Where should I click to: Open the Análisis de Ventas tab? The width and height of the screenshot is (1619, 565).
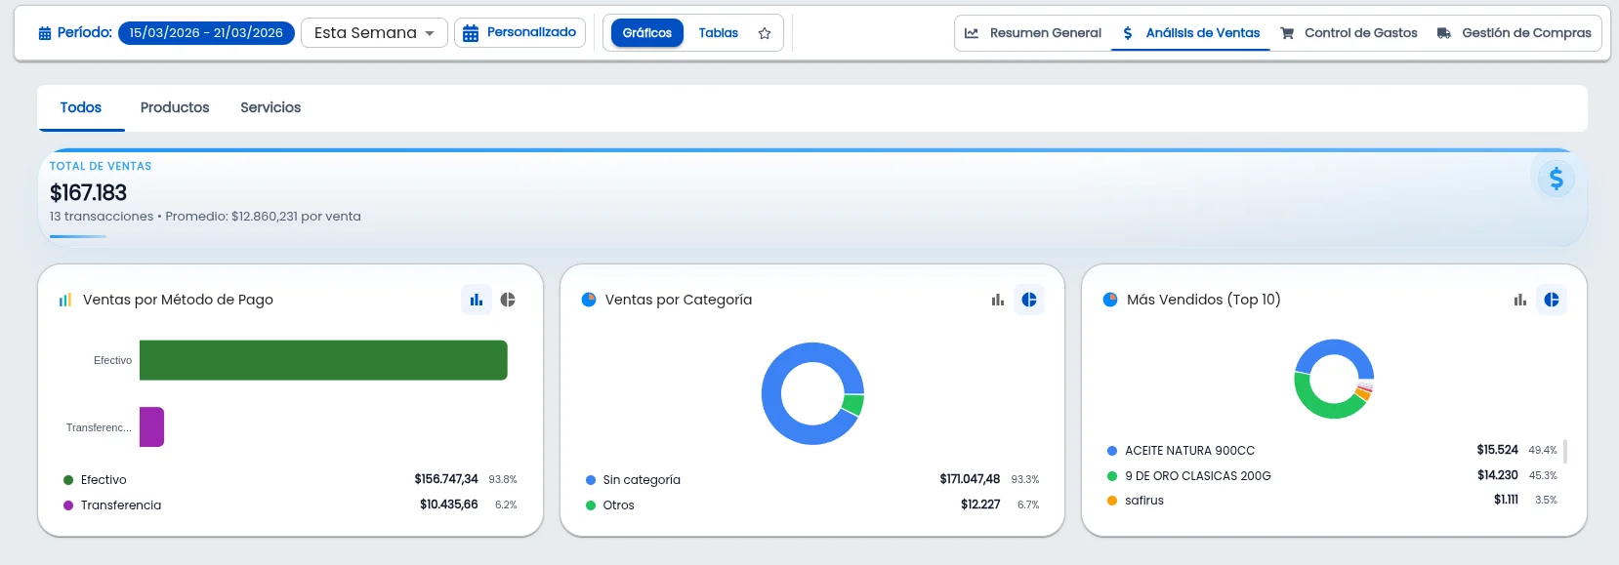point(1190,33)
